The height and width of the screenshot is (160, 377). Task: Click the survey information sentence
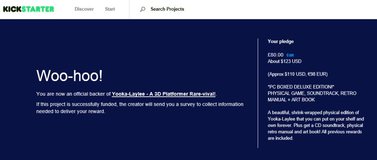point(140,108)
